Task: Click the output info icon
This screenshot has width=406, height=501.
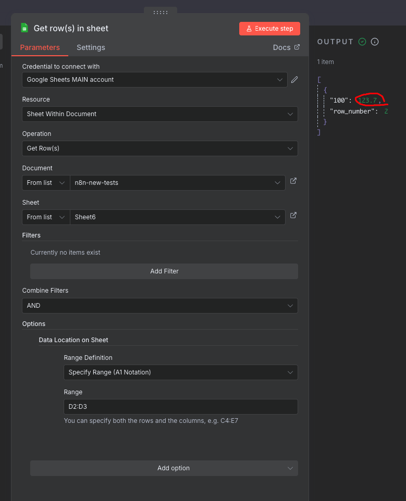Action: pyautogui.click(x=375, y=42)
